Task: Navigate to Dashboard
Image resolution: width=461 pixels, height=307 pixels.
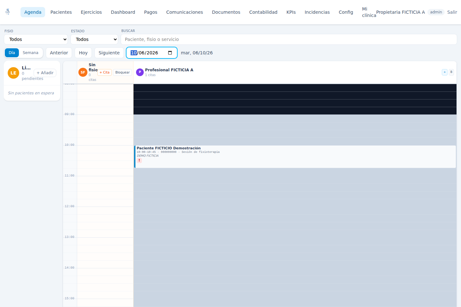Action: point(123,12)
